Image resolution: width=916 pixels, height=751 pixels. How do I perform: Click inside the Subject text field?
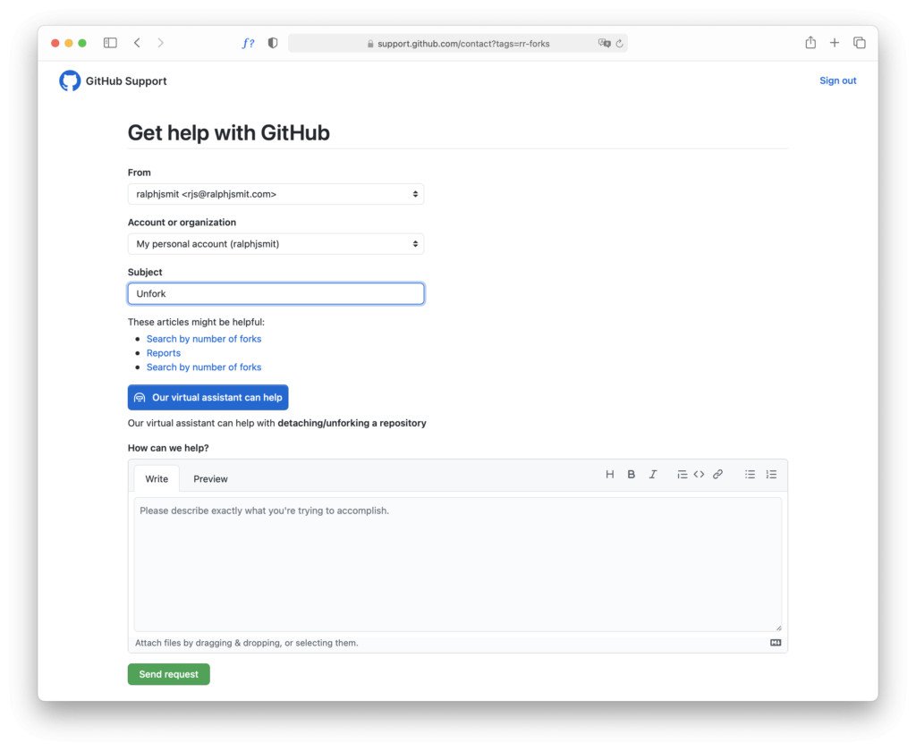tap(275, 293)
